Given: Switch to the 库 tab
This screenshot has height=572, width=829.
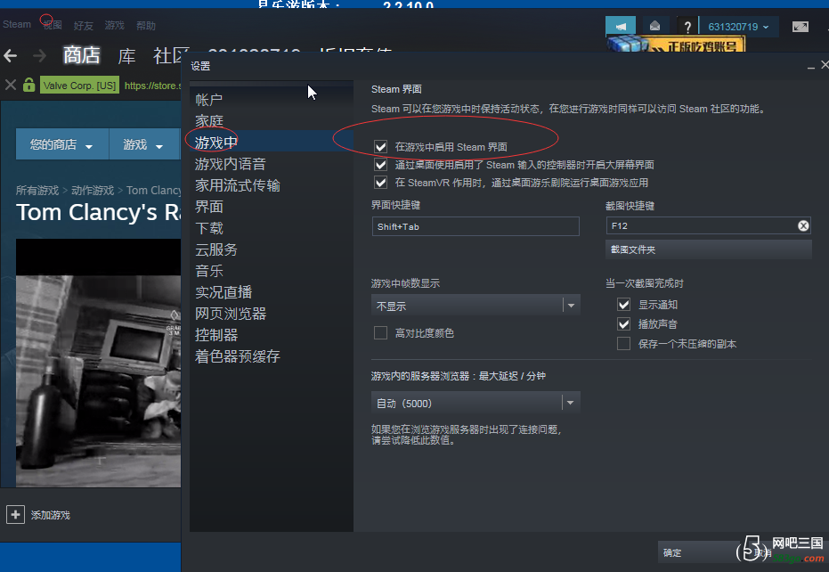Looking at the screenshot, I should click(x=126, y=55).
